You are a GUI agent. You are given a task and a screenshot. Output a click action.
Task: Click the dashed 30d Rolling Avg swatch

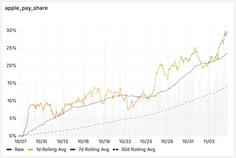point(116,150)
